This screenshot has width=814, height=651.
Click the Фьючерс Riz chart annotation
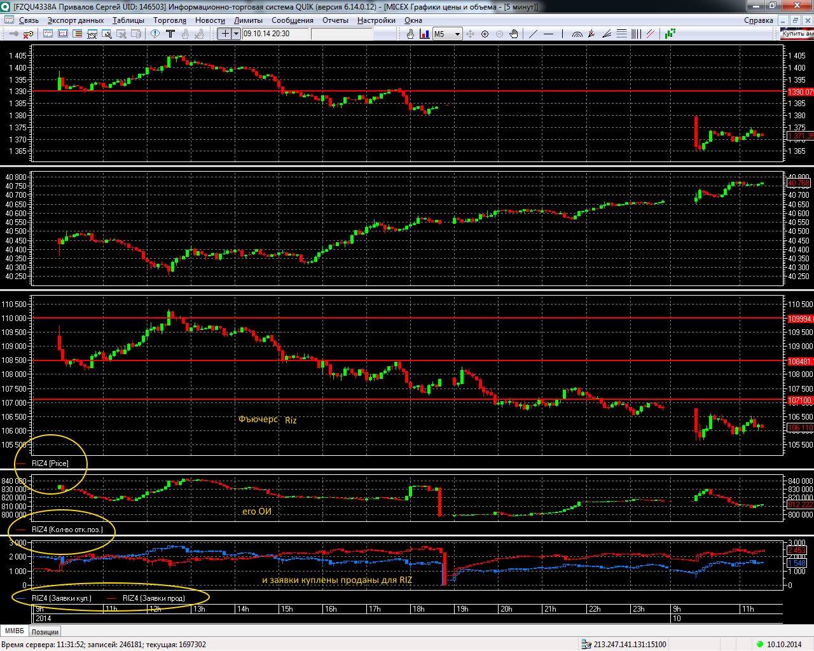(x=268, y=420)
